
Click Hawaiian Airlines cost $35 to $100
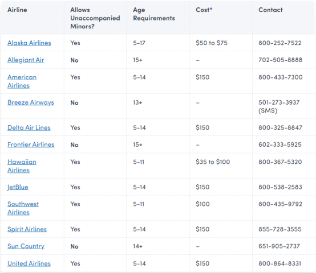click(x=213, y=162)
